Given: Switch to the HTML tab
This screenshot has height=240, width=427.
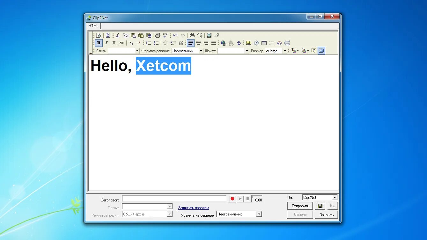Looking at the screenshot, I should pos(93,26).
